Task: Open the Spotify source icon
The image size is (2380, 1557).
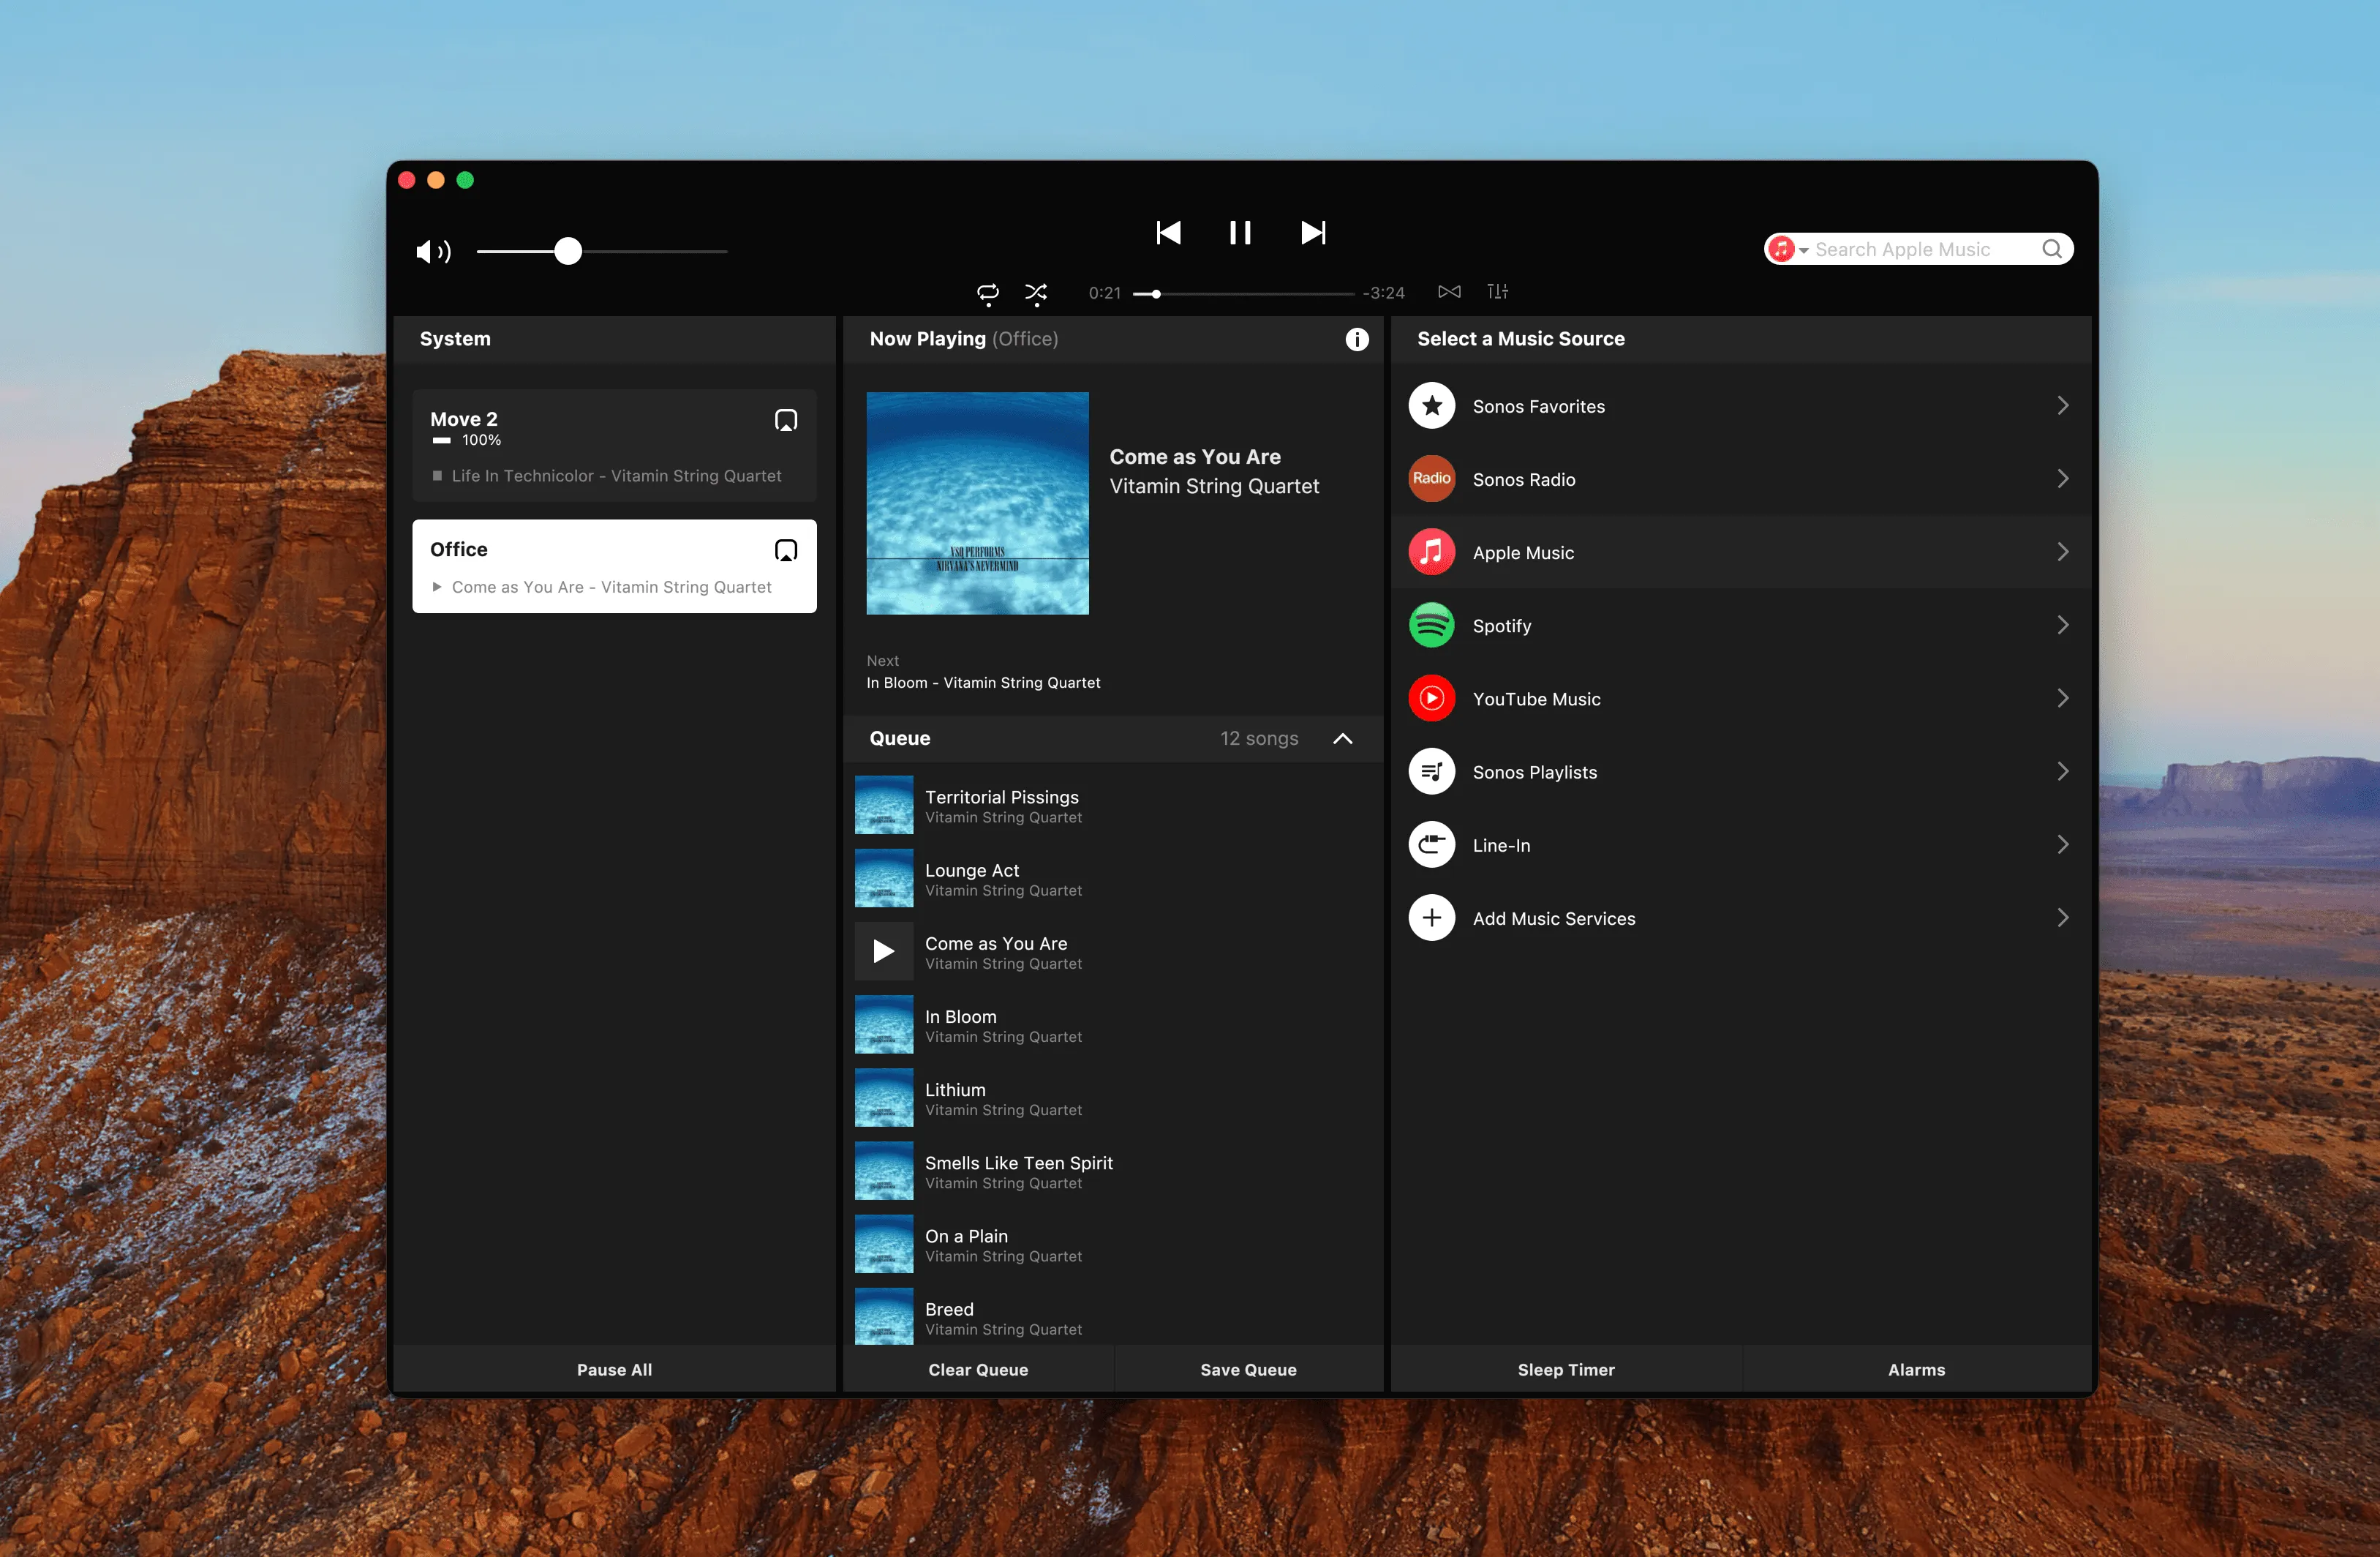Action: point(1432,626)
